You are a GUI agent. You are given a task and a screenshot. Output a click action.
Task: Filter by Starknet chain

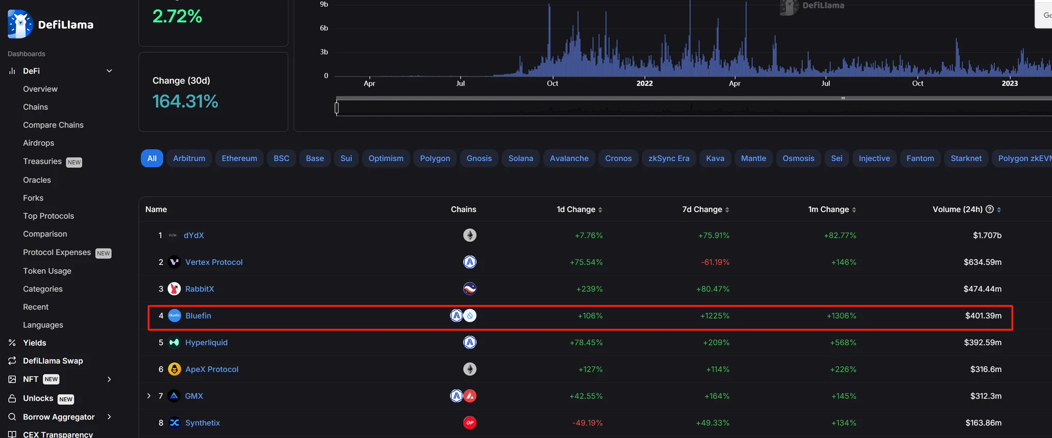click(966, 158)
